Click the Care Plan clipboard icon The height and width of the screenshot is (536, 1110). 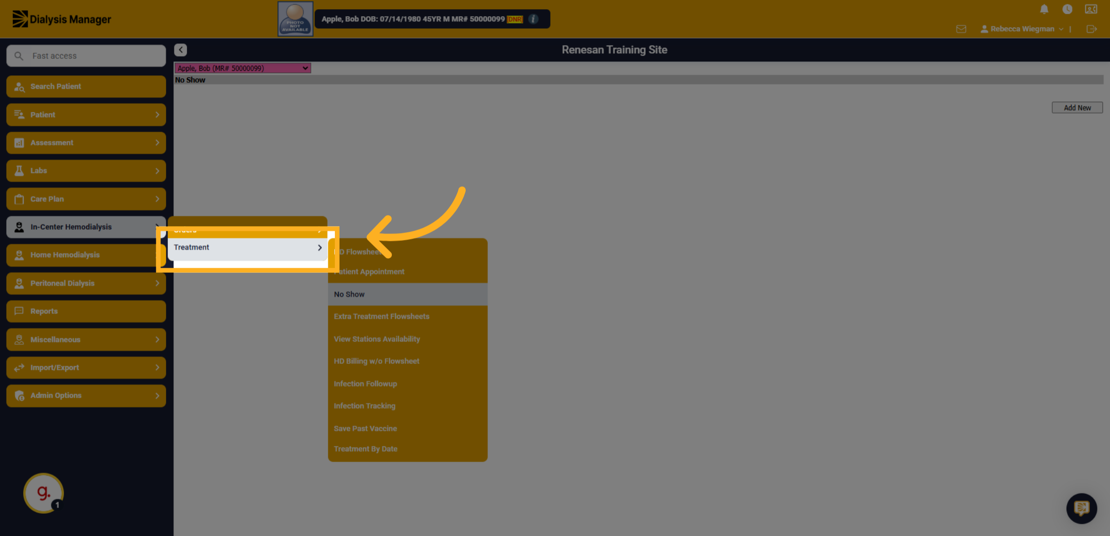19,199
